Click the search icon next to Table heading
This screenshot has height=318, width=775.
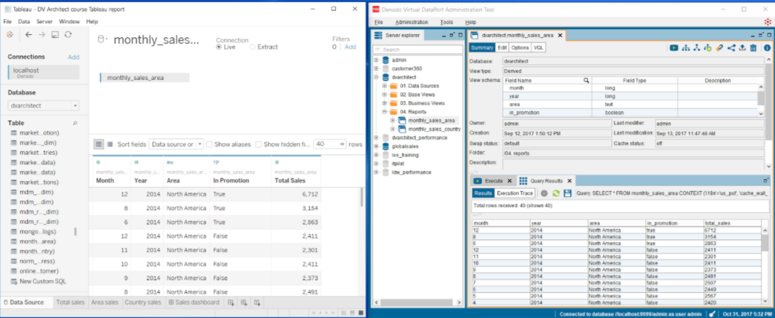pos(75,123)
